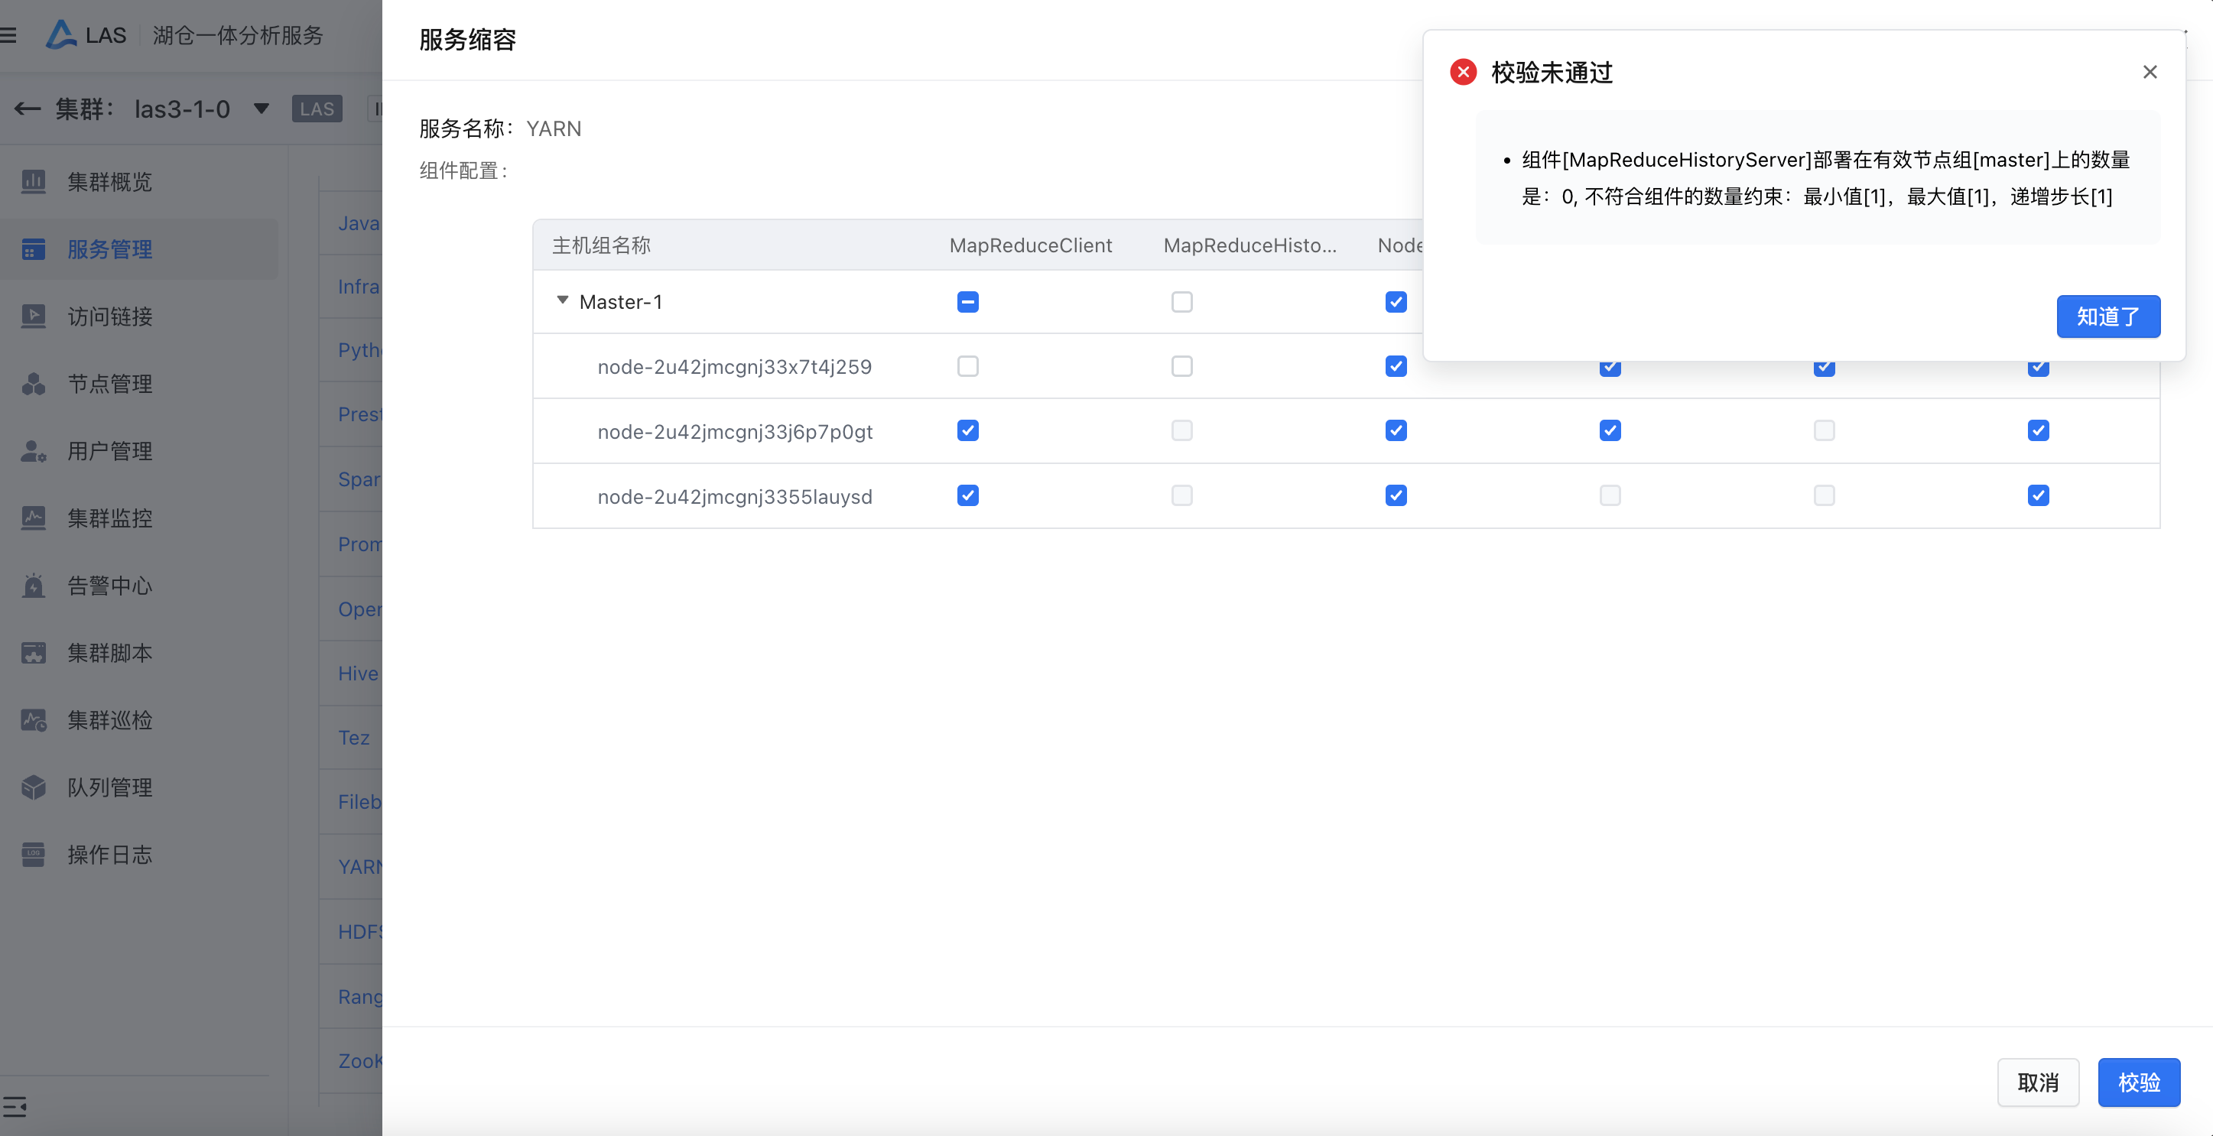Click the 知道了 confirmation button
This screenshot has width=2213, height=1136.
click(x=2107, y=316)
